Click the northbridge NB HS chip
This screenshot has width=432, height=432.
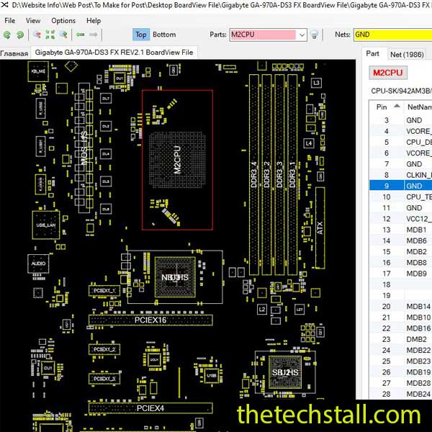(x=175, y=277)
